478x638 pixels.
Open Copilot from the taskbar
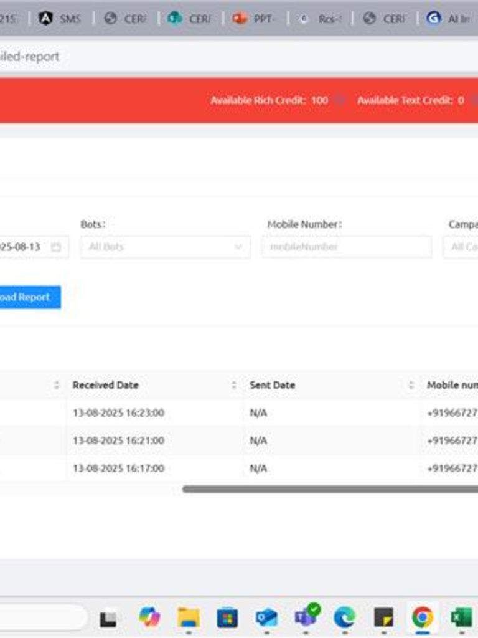149,617
